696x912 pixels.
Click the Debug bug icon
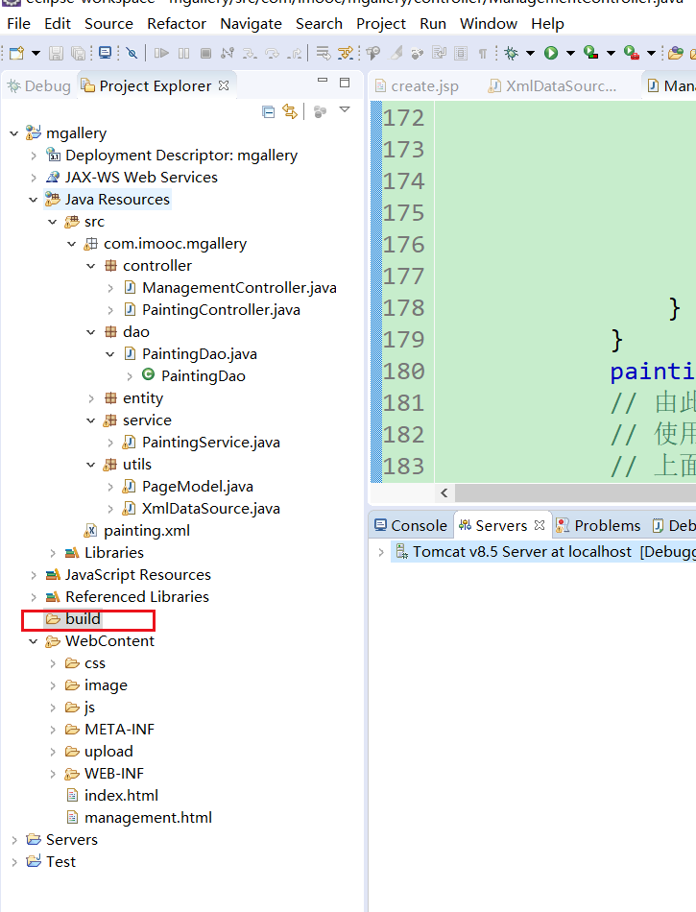[512, 54]
